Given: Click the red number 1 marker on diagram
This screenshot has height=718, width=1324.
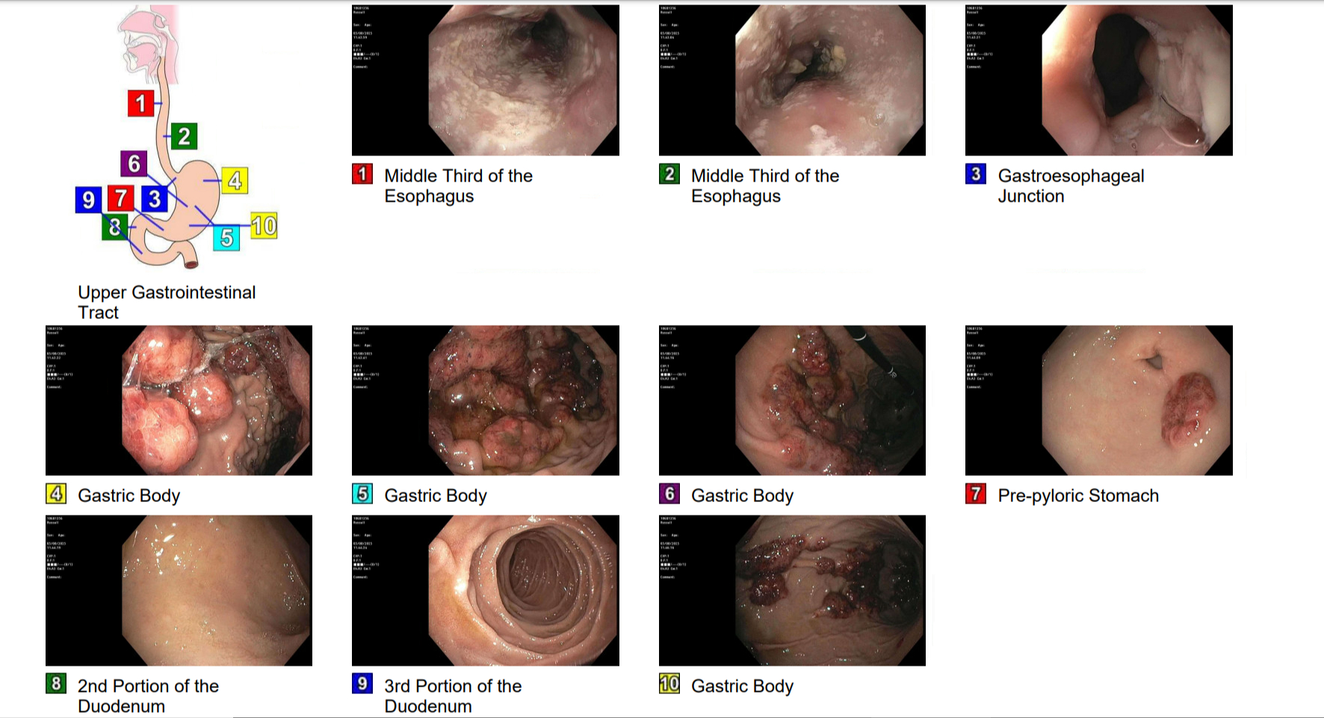Looking at the screenshot, I should click(x=140, y=103).
